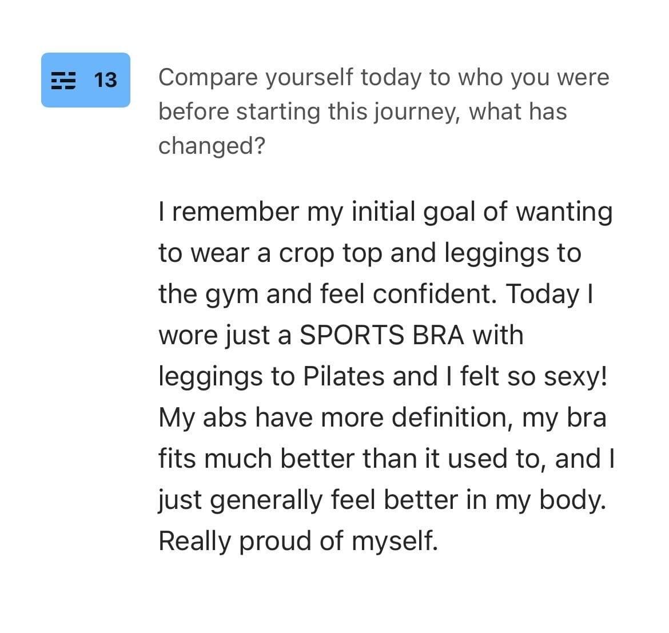The width and height of the screenshot is (669, 633).
Task: Click the answer line 'to wear a crop top'
Action: click(x=370, y=253)
